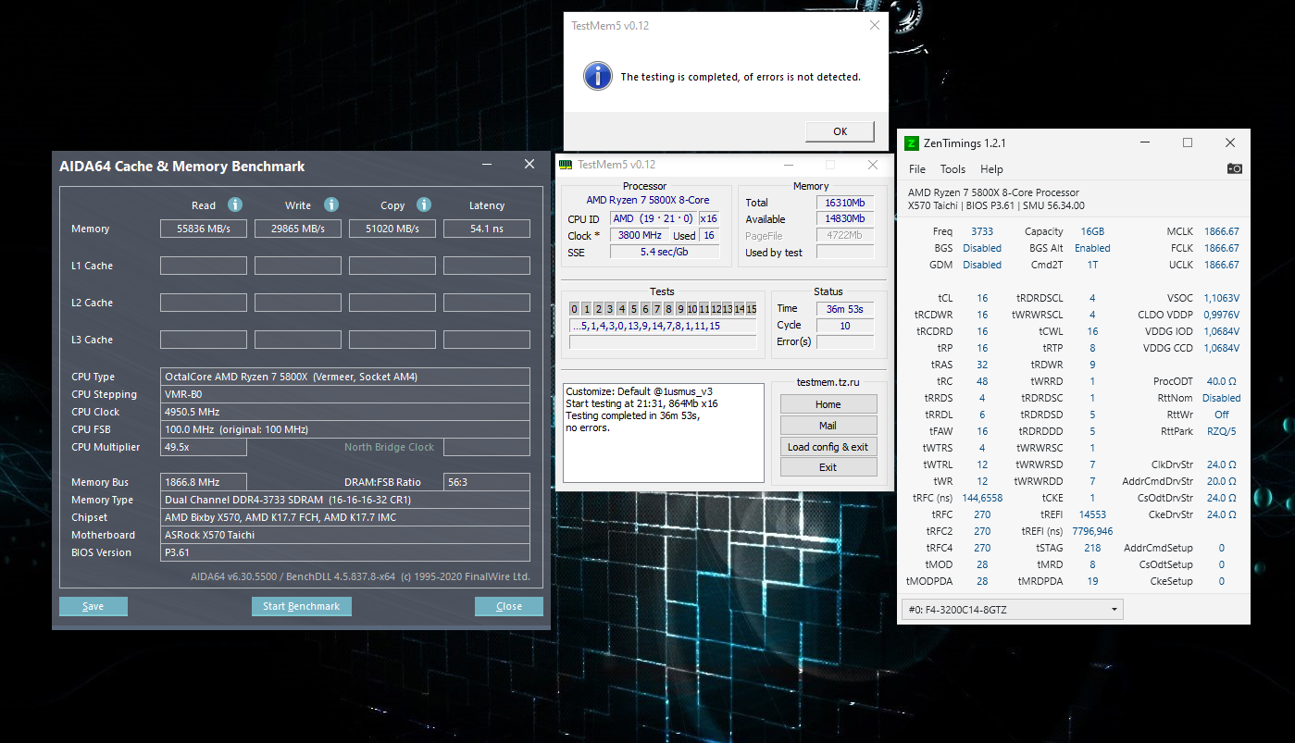This screenshot has width=1295, height=743.
Task: Click the testmem.tz.ru label in TestMem5
Action: pos(828,382)
